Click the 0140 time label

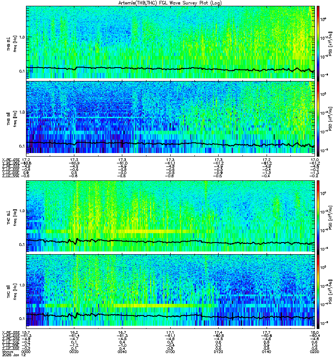pos(267,352)
